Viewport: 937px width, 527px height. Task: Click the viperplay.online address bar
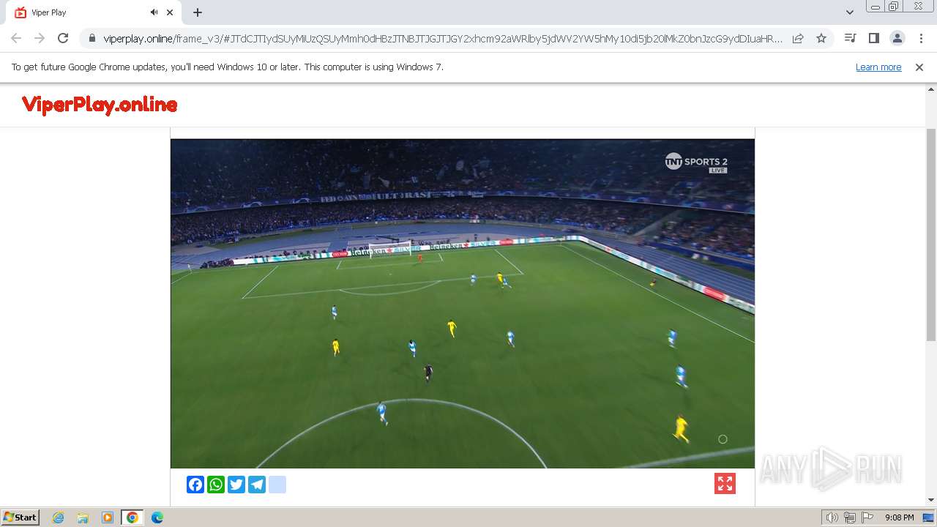click(443, 38)
